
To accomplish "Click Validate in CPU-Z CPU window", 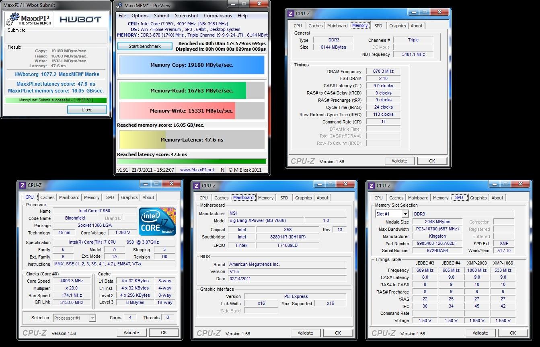I will (131, 333).
